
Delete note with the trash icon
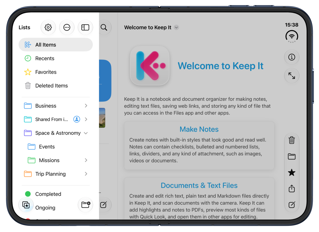pyautogui.click(x=292, y=140)
